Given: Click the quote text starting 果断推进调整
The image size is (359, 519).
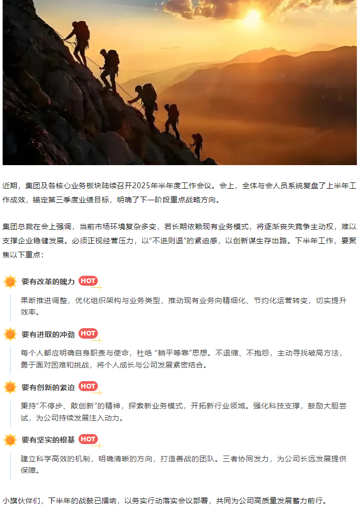Looking at the screenshot, I should [x=184, y=306].
